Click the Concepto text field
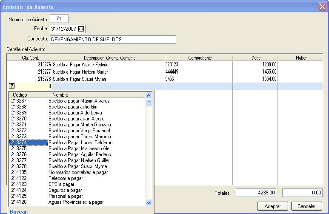This screenshot has height=214, width=329. pyautogui.click(x=113, y=39)
